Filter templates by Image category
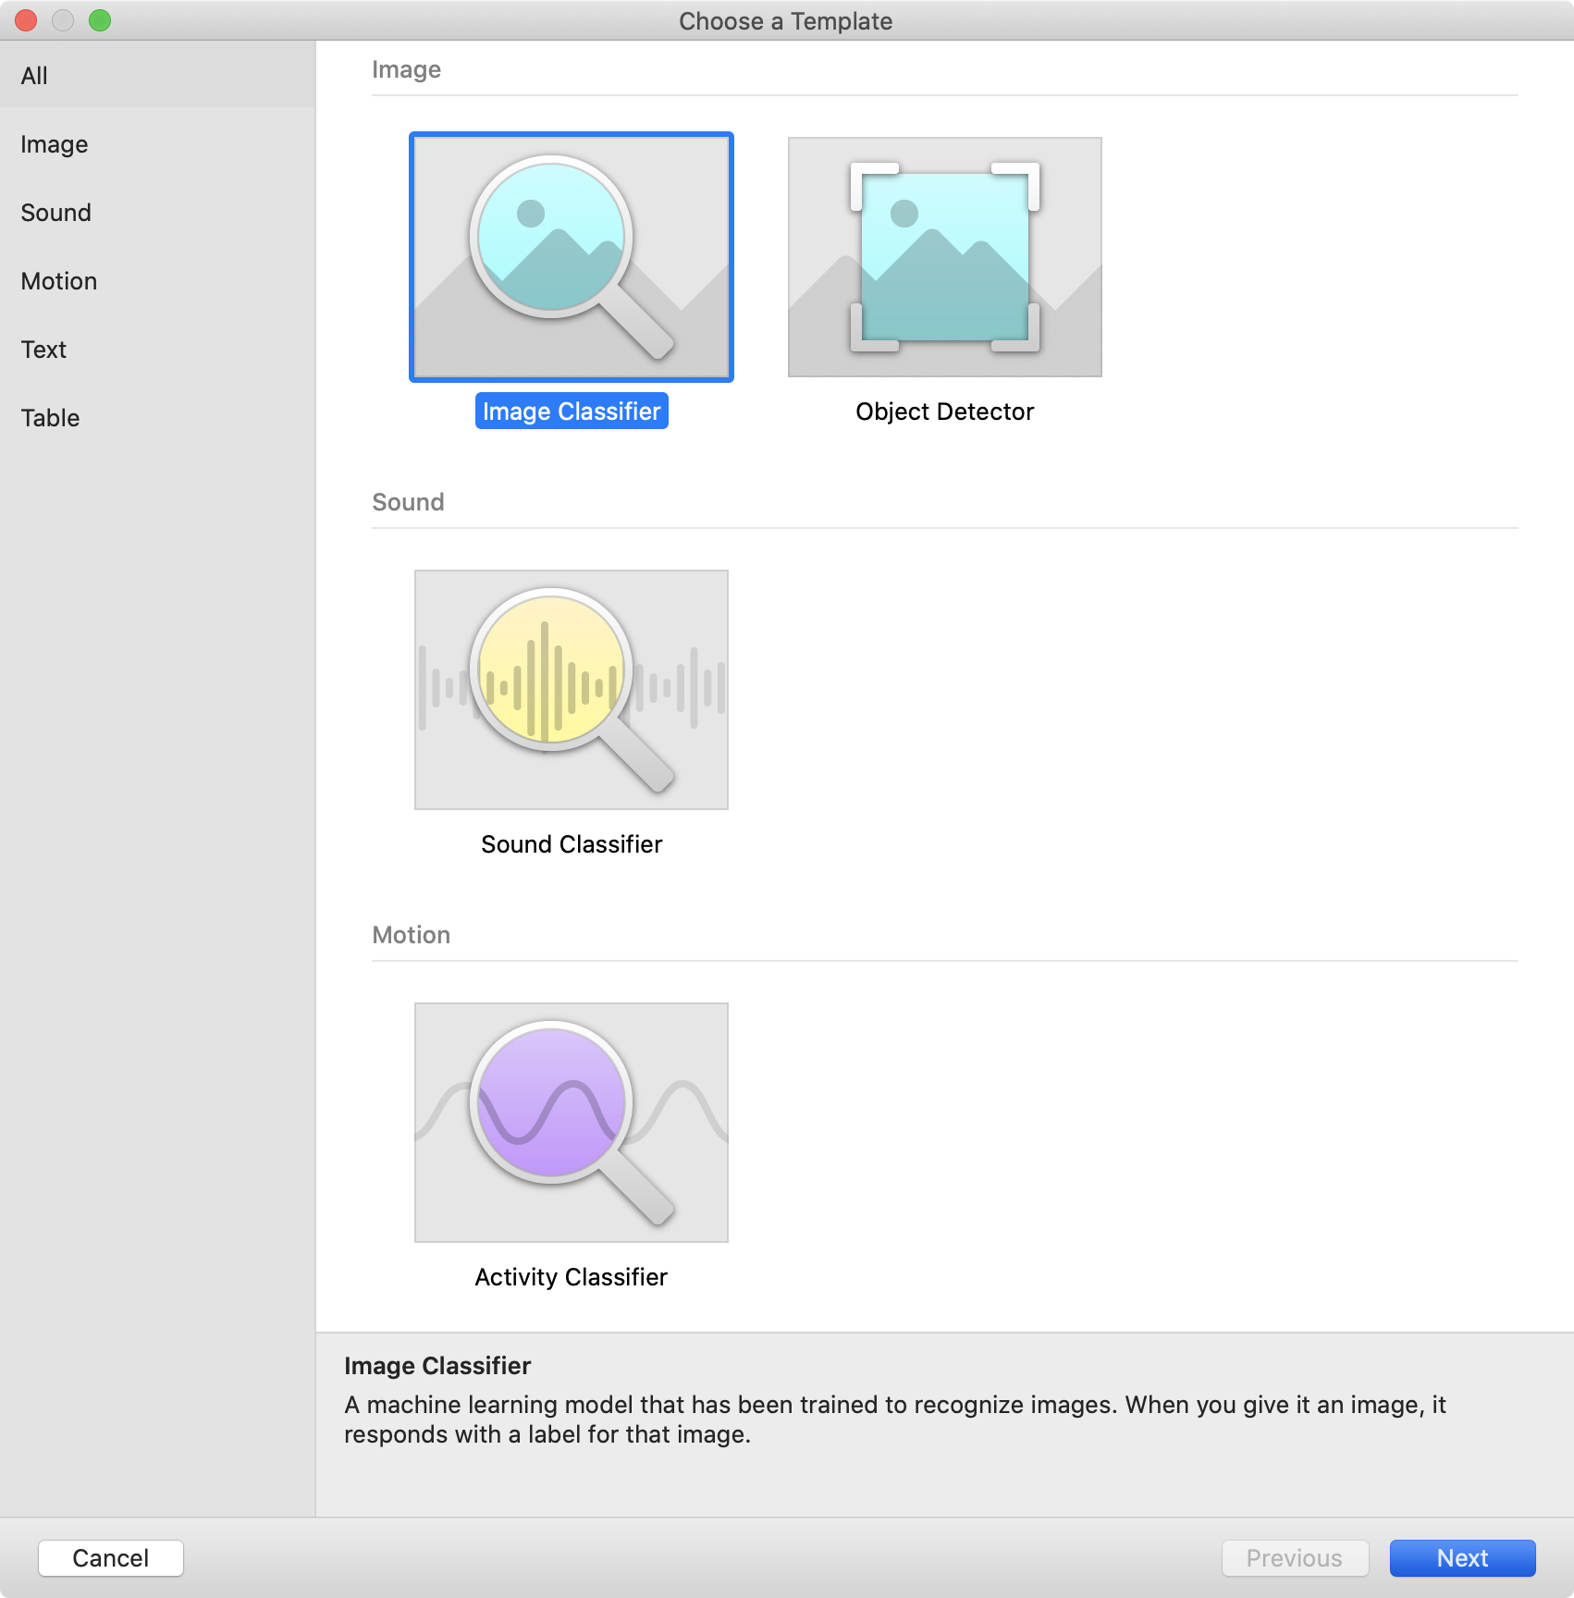Screen dimensions: 1574x1598 click(x=157, y=144)
